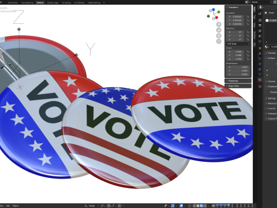277x208 pixels.
Task: Toggle lock on Rotation Y
Action: 248,36
